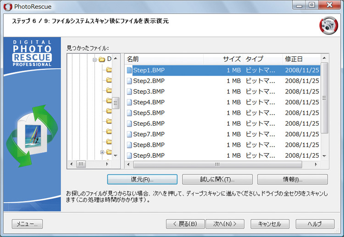Proceed with the 次へ(N) button

click(225, 224)
